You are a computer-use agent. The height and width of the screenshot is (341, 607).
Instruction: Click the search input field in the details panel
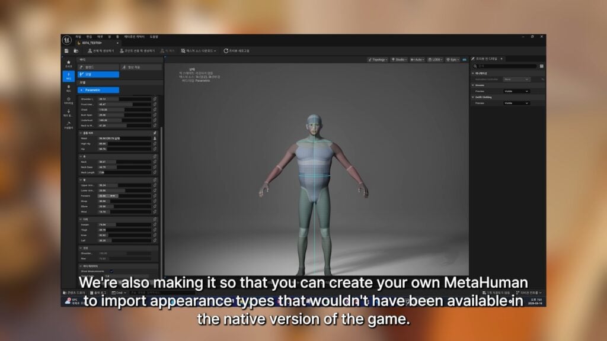[504, 66]
